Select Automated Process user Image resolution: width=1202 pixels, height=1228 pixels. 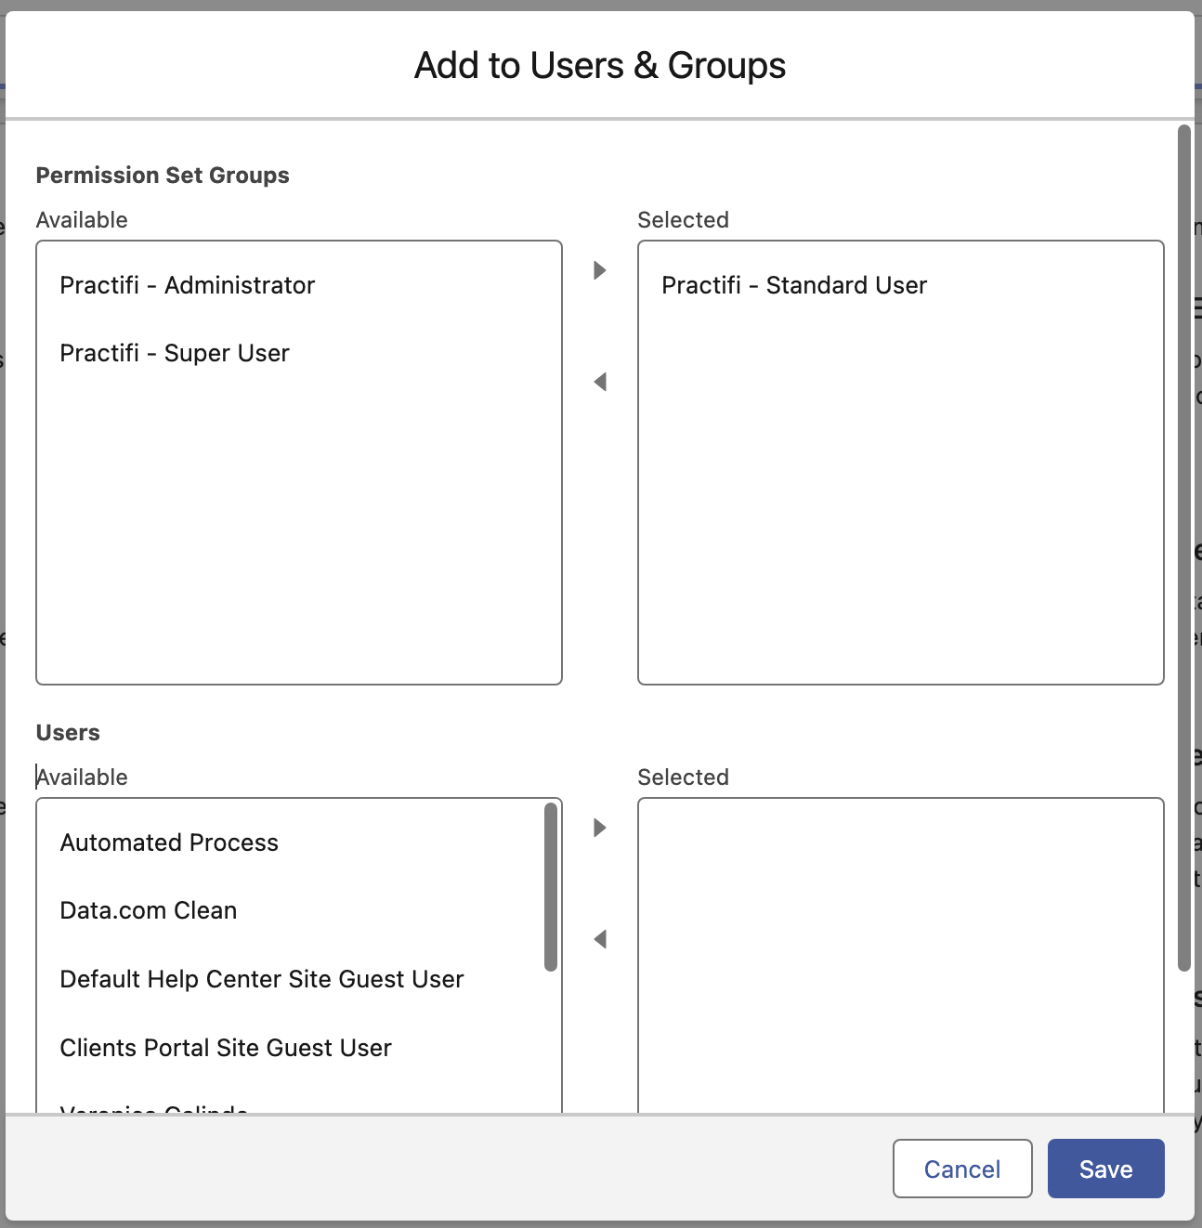291,843
